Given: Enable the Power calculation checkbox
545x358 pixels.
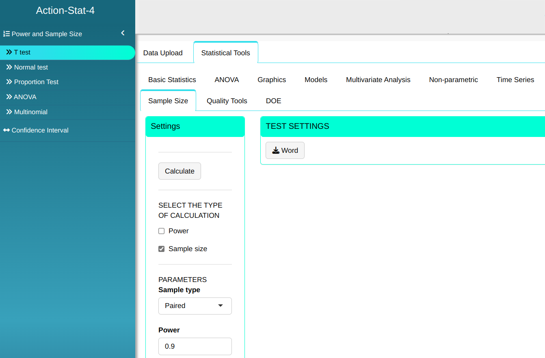Looking at the screenshot, I should pos(161,231).
